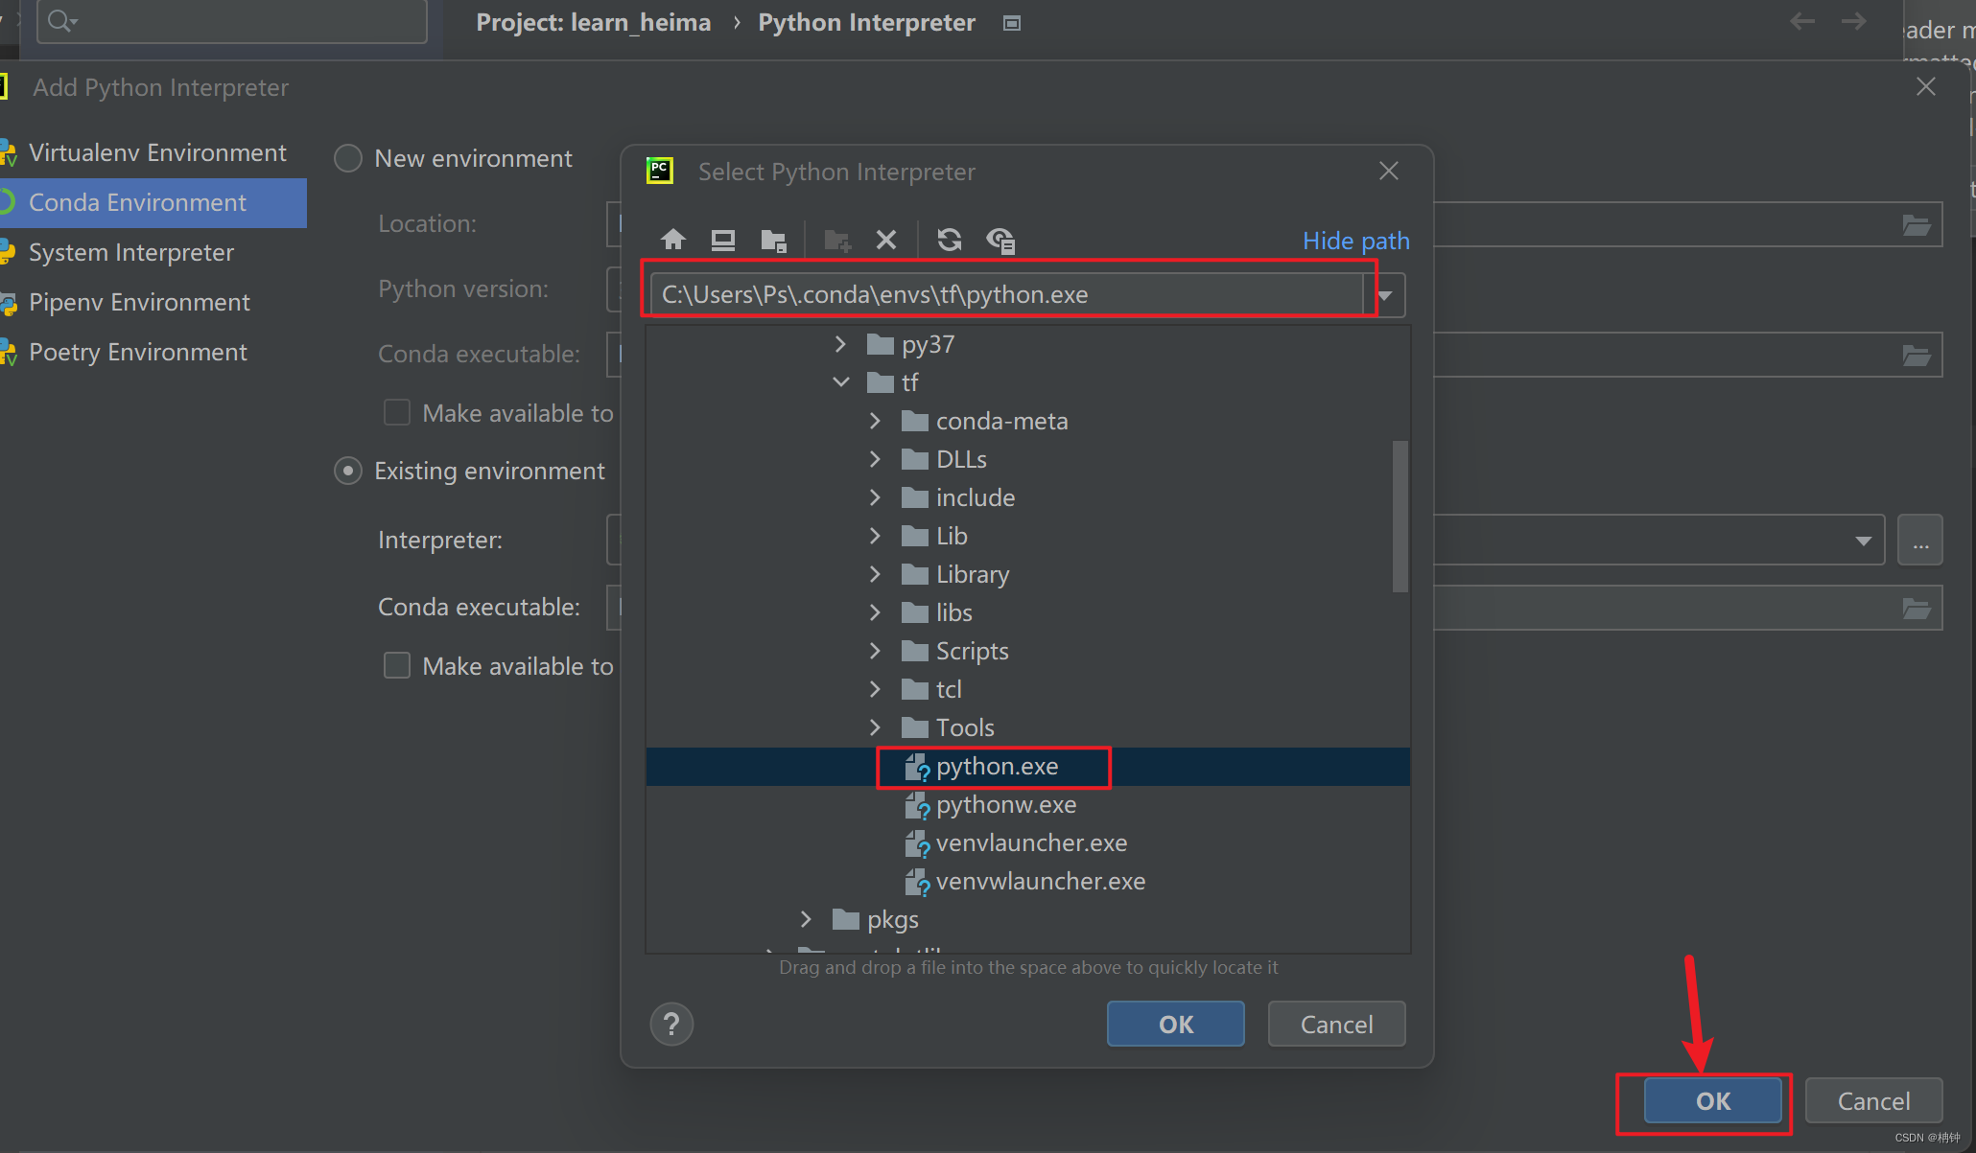
Task: Refresh the file tree
Action: tap(950, 240)
